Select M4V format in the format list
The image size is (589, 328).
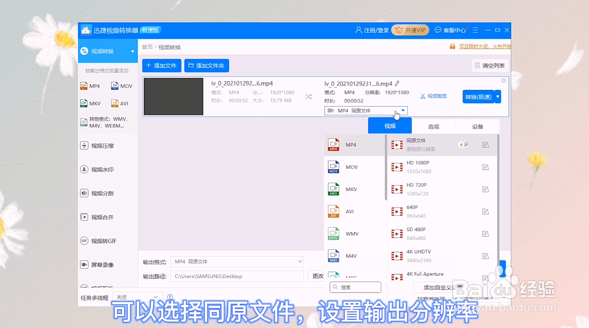354,256
